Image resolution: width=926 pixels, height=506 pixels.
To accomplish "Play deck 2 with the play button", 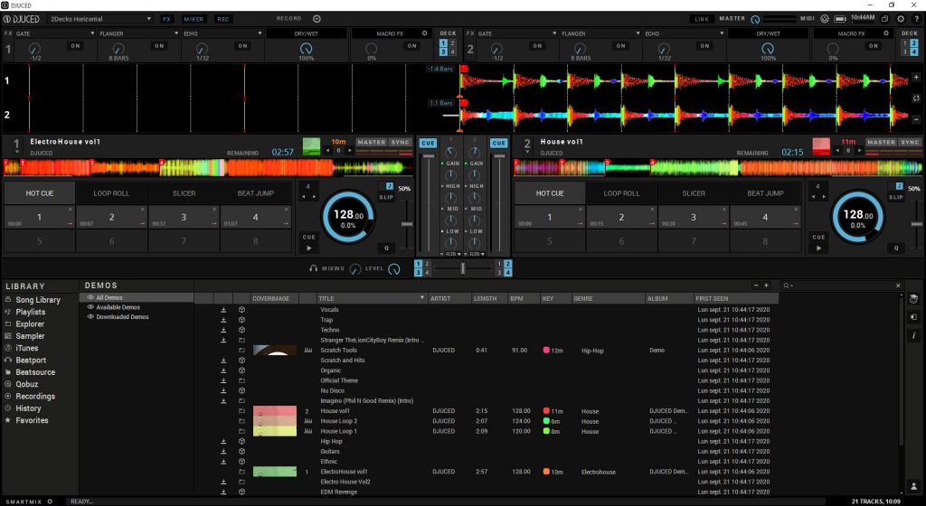I will click(818, 248).
